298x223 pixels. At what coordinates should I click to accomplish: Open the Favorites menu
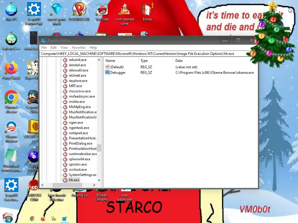[79, 48]
